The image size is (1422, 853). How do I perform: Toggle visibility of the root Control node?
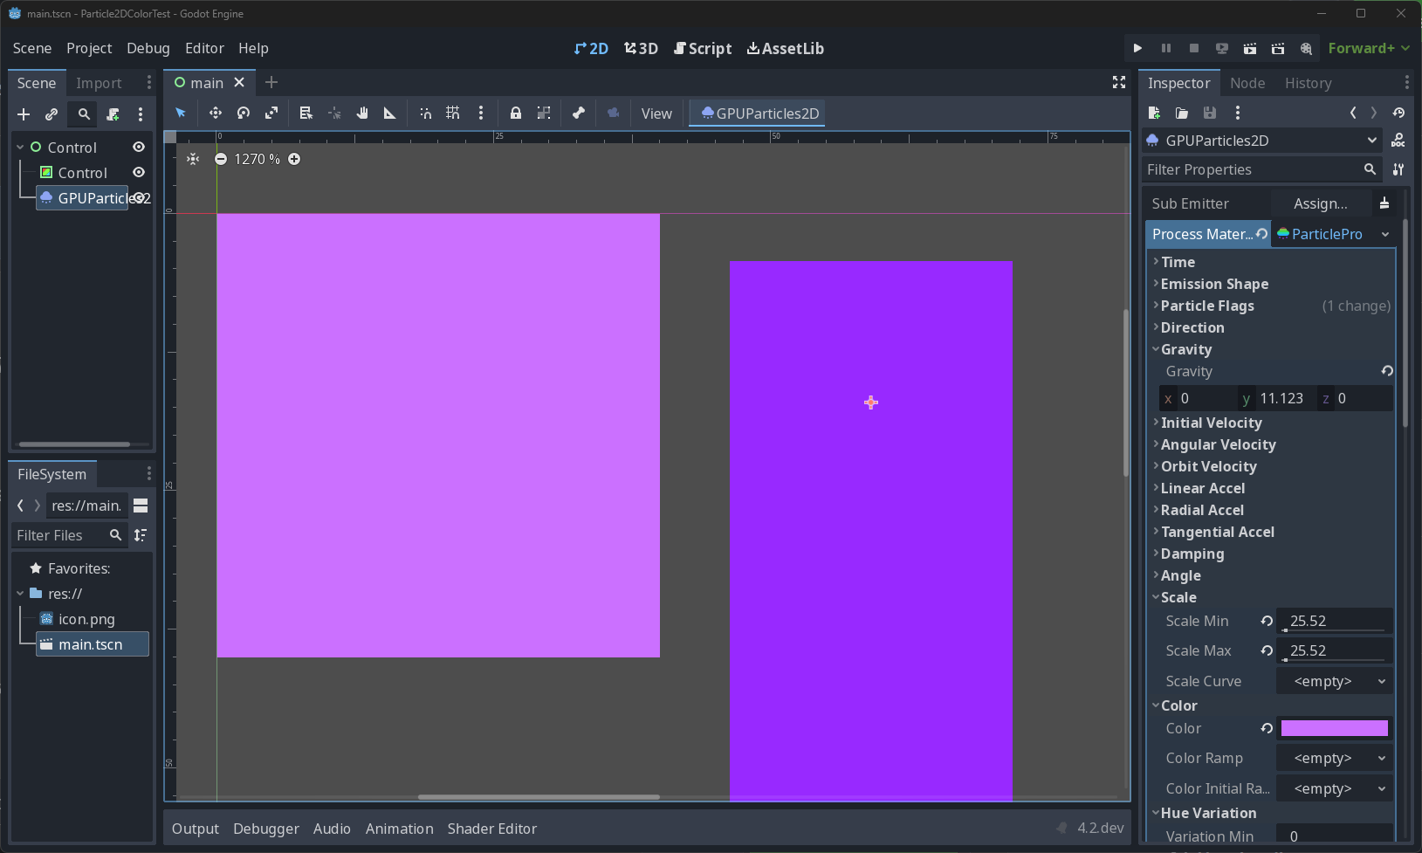tap(139, 147)
